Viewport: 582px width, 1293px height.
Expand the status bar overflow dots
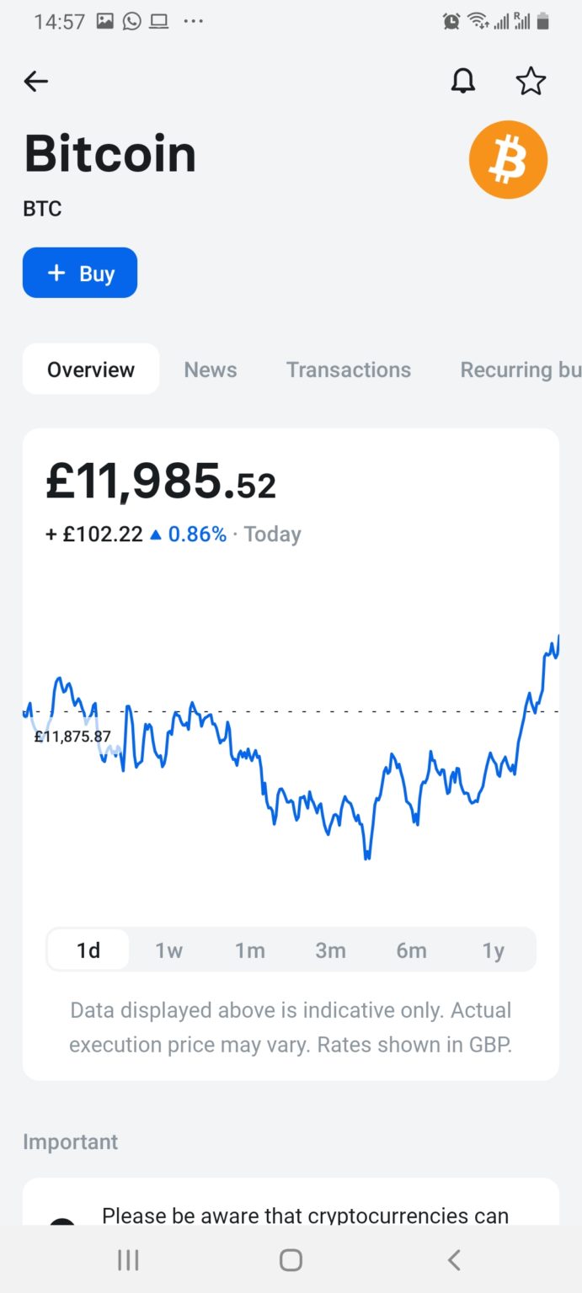(x=192, y=21)
